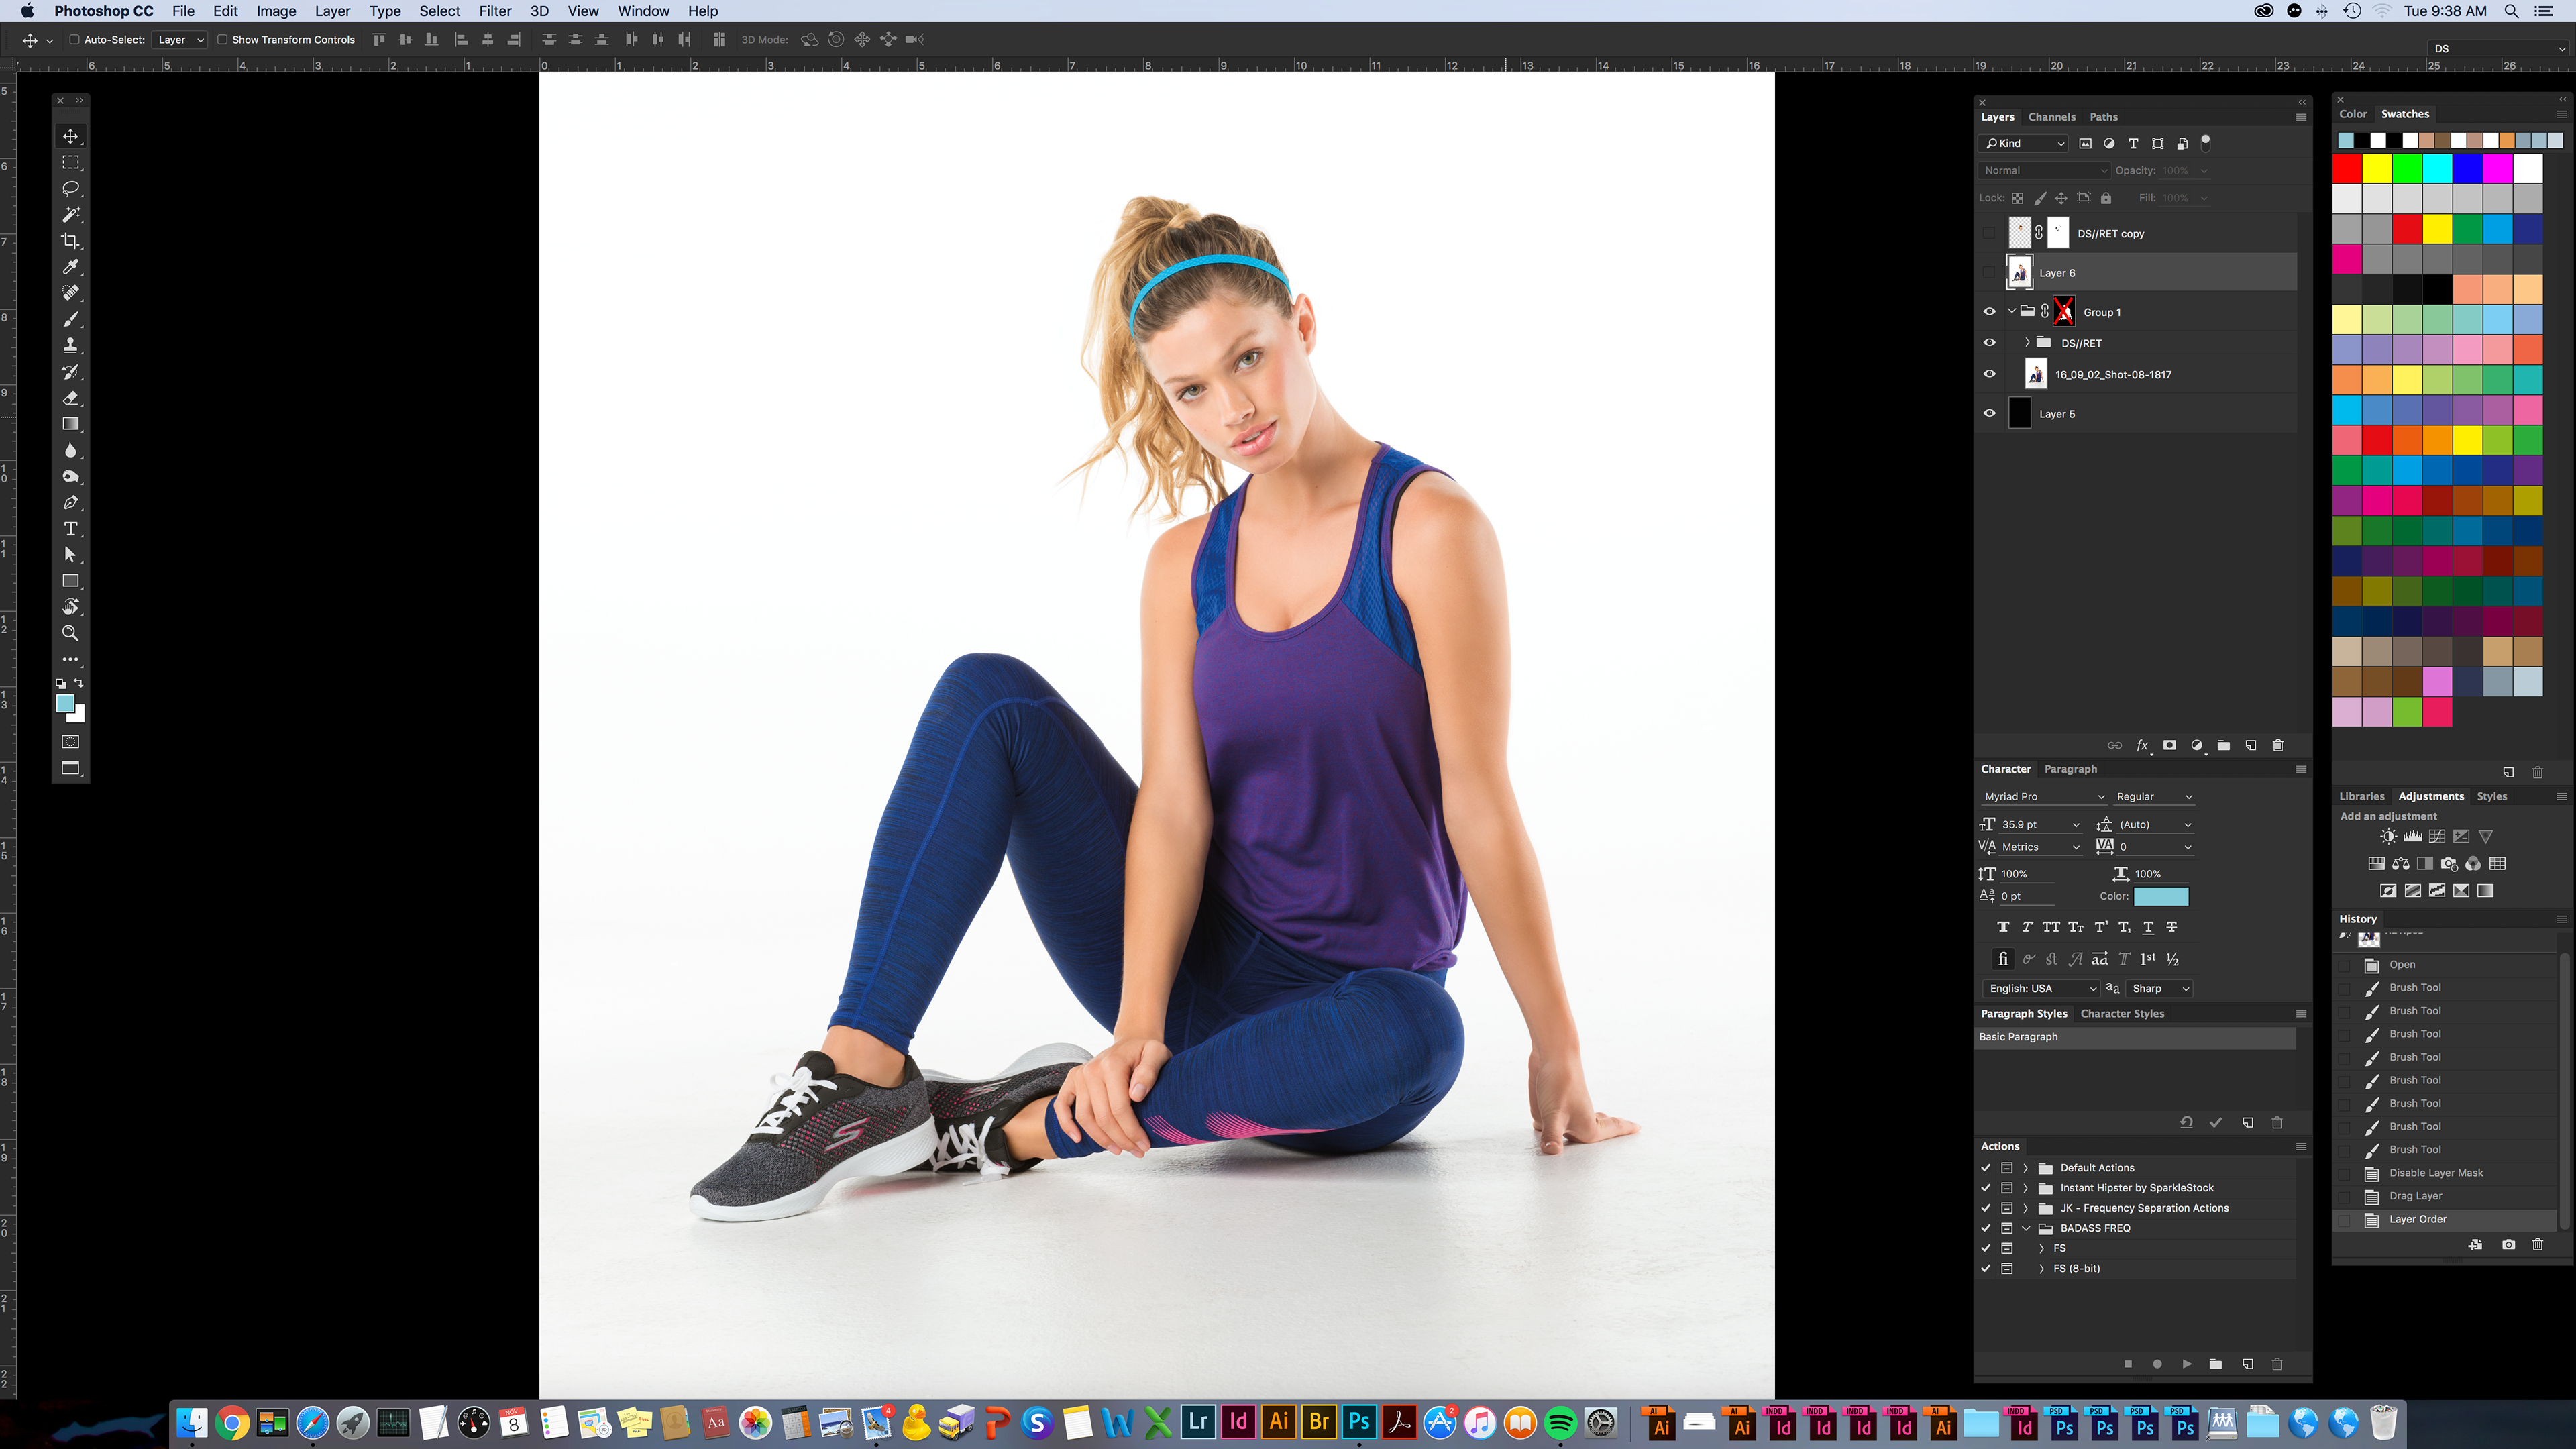
Task: Select the Clone Stamp tool
Action: point(70,346)
